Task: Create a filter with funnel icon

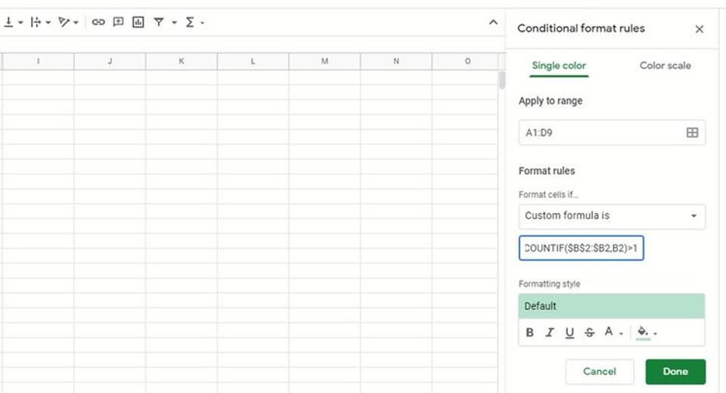Action: coord(159,22)
